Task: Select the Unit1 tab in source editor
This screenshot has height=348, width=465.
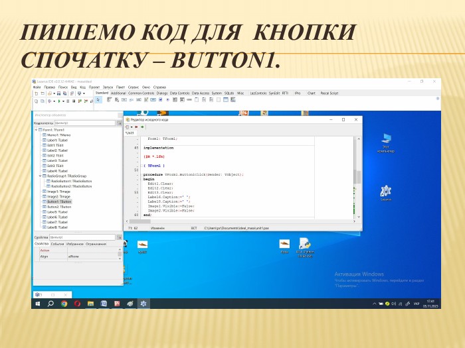Action: tap(130, 133)
